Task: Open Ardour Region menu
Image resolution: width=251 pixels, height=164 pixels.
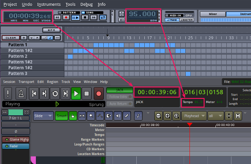Action: tap(53, 82)
